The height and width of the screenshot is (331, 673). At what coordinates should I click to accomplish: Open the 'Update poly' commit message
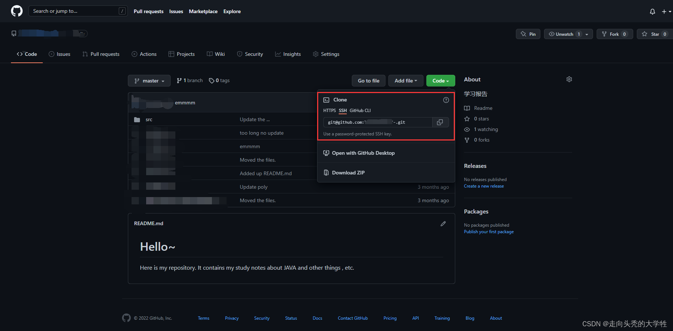[x=254, y=187]
